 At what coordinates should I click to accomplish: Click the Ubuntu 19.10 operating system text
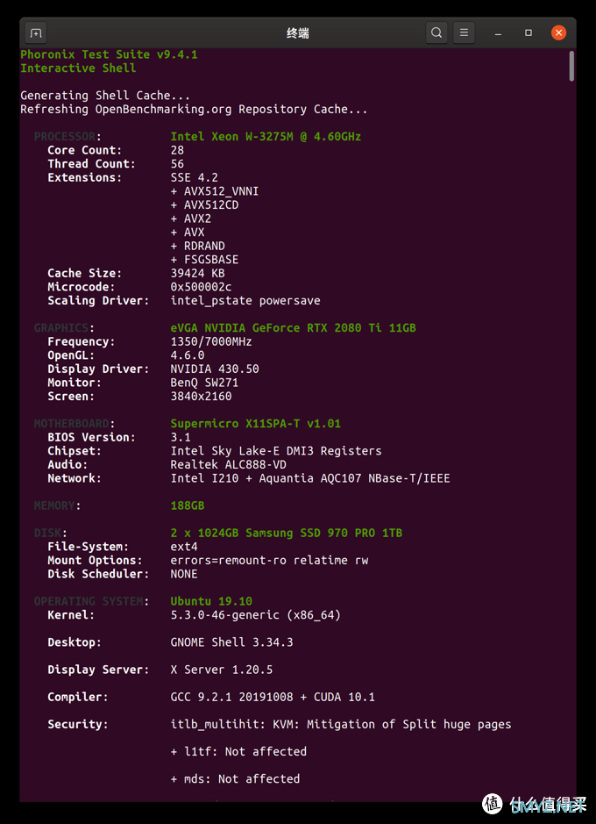(211, 601)
